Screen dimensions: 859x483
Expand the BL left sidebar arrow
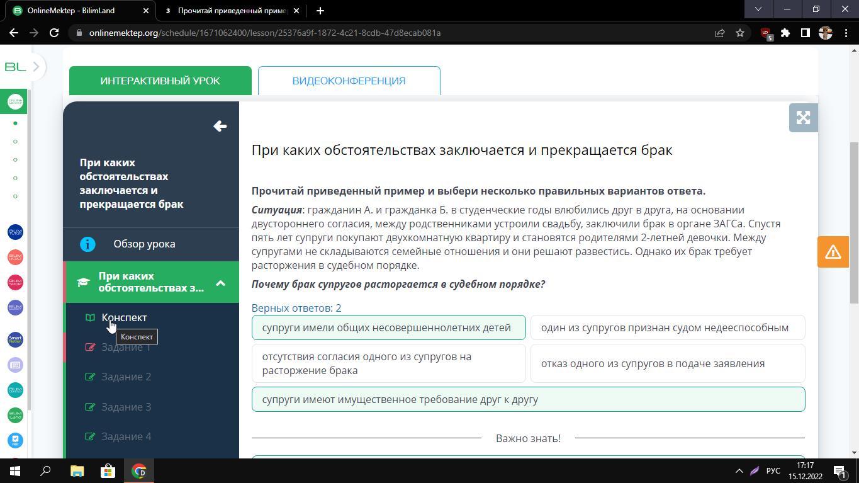point(36,67)
